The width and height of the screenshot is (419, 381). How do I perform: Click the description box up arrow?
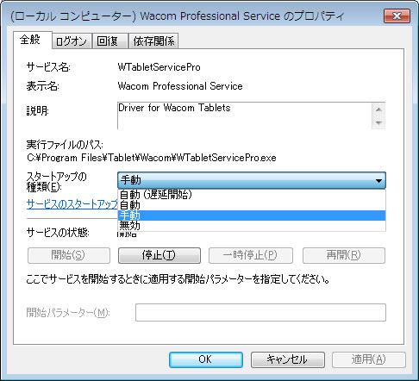[x=378, y=109]
